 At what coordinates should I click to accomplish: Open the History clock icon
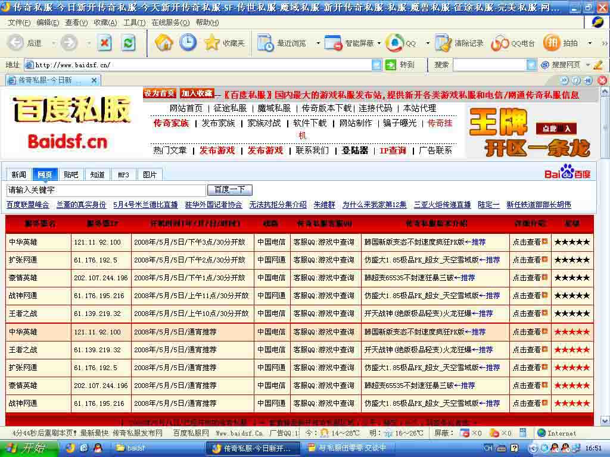coord(188,43)
